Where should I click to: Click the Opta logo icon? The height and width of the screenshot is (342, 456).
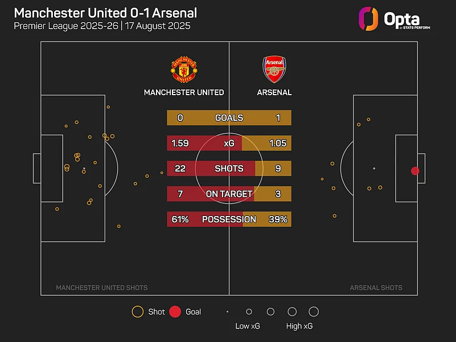point(368,19)
